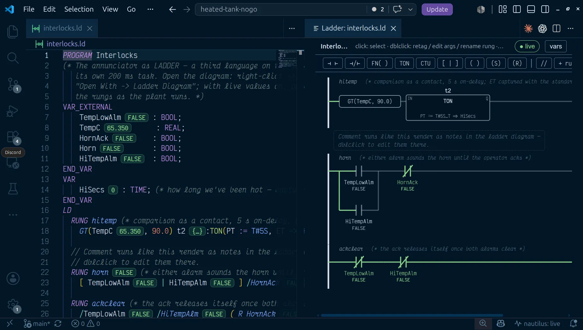Show additional activity bar views
Screen dimensions: 583x330
(x=13, y=215)
